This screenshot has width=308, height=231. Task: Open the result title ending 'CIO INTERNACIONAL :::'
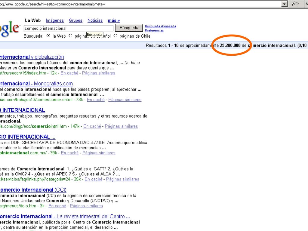(28, 137)
